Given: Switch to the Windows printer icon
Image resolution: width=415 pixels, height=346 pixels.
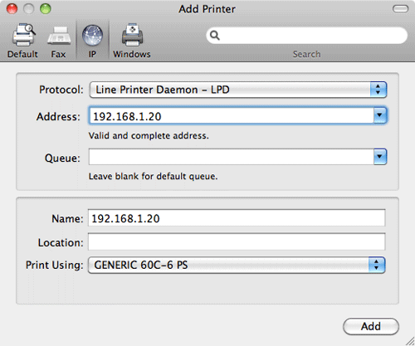Looking at the screenshot, I should pyautogui.click(x=133, y=35).
